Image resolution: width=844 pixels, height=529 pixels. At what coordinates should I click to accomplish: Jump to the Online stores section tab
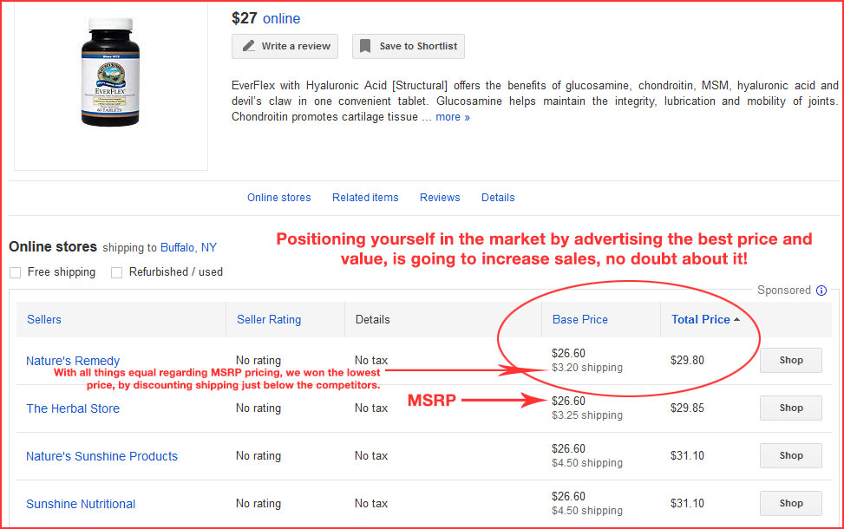tap(278, 198)
